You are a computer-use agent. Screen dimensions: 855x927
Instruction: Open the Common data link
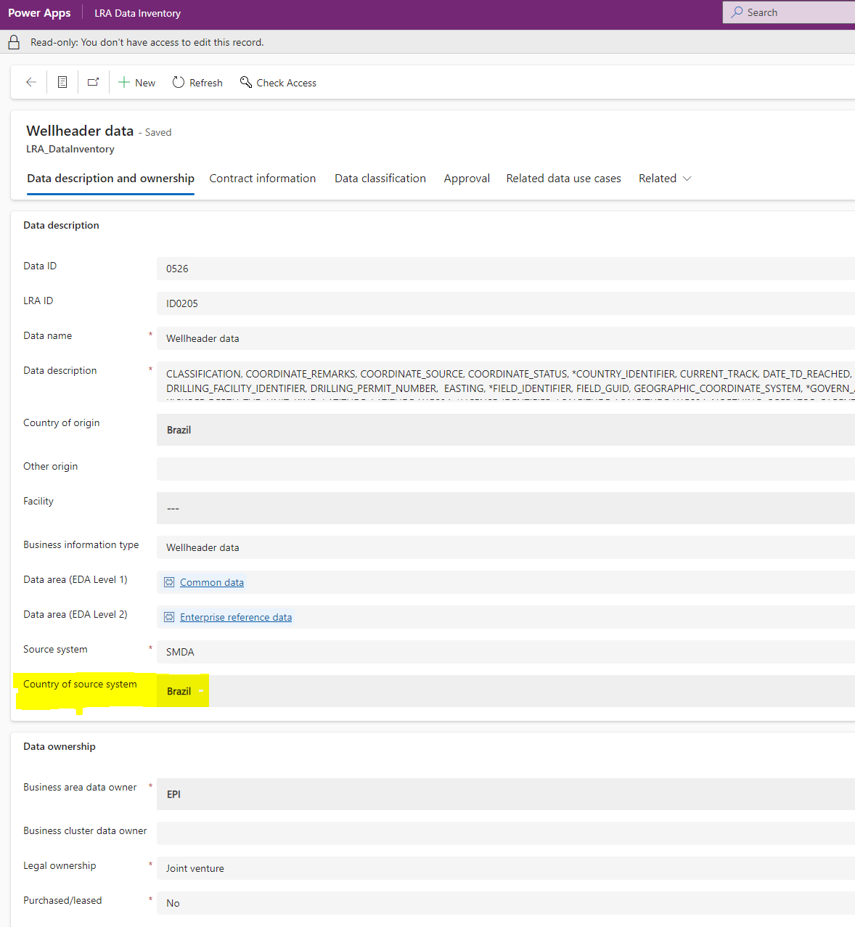212,582
